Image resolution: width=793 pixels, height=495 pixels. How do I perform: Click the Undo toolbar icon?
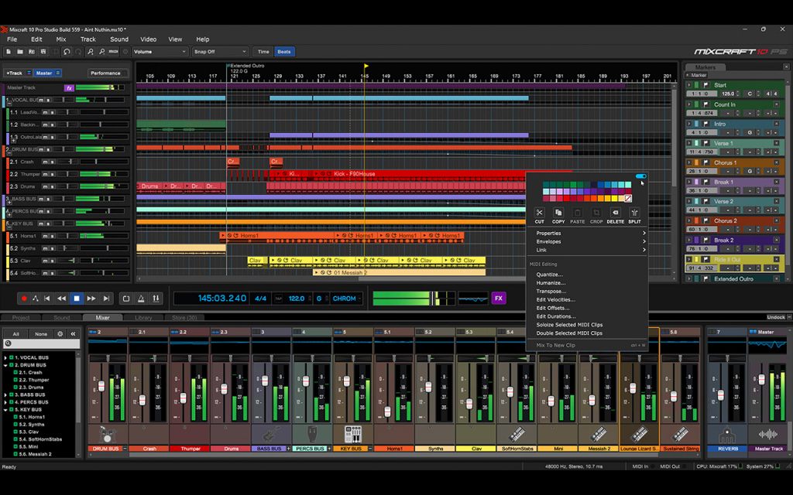[67, 52]
